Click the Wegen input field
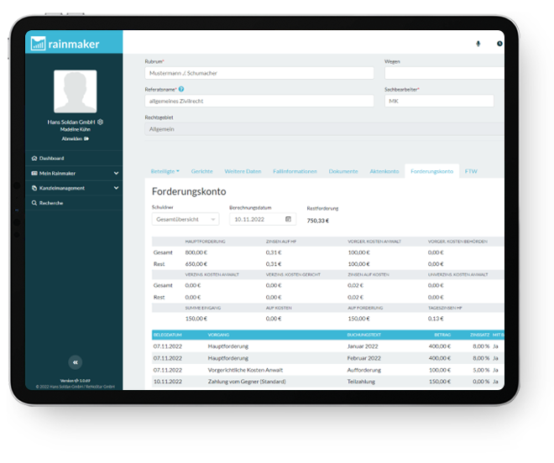Image resolution: width=554 pixels, height=463 pixels. click(x=444, y=73)
